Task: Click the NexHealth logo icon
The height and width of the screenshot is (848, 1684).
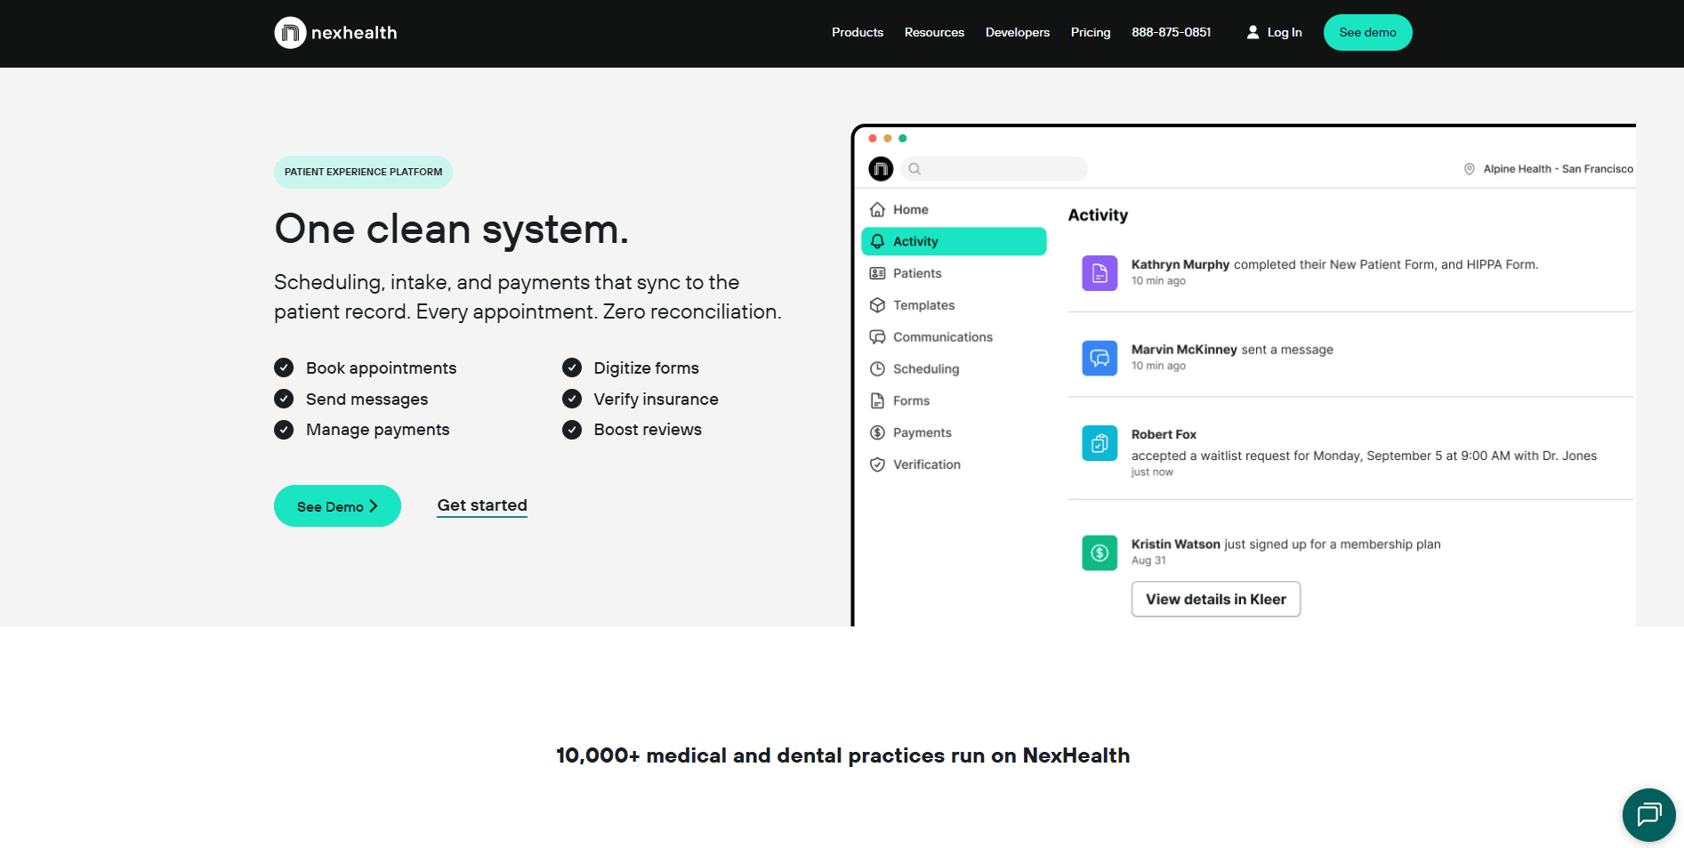Action: coord(290,33)
